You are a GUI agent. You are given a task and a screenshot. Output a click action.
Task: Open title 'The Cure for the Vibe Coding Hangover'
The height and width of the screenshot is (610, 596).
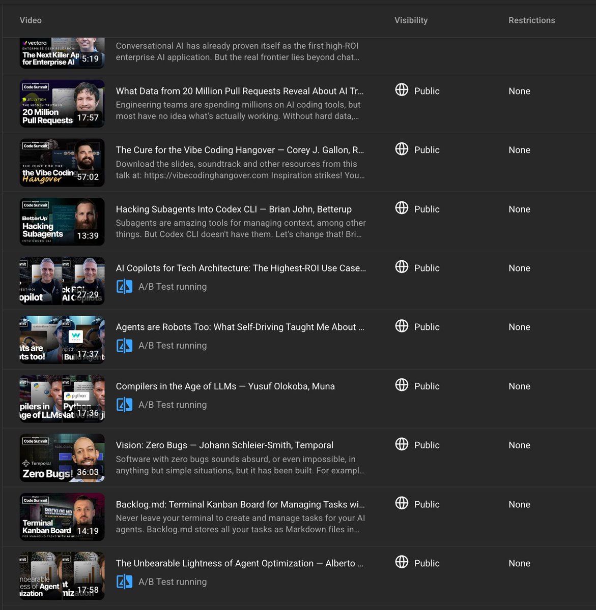coord(240,150)
